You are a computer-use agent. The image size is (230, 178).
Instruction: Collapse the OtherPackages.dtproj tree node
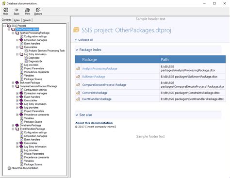click(9, 29)
